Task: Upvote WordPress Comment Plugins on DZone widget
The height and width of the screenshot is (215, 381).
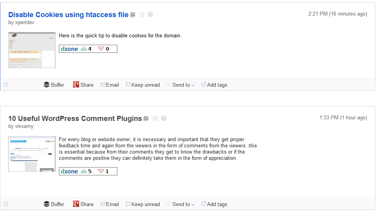Action: click(x=84, y=171)
